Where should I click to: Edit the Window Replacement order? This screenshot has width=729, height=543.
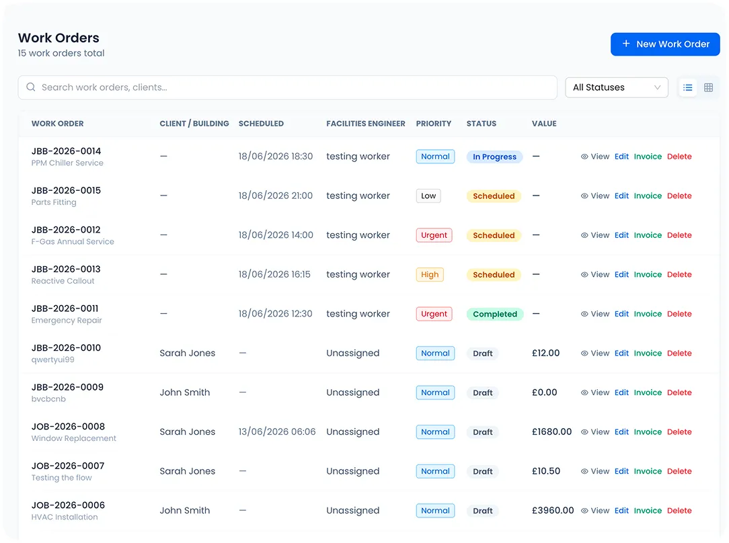click(x=621, y=432)
